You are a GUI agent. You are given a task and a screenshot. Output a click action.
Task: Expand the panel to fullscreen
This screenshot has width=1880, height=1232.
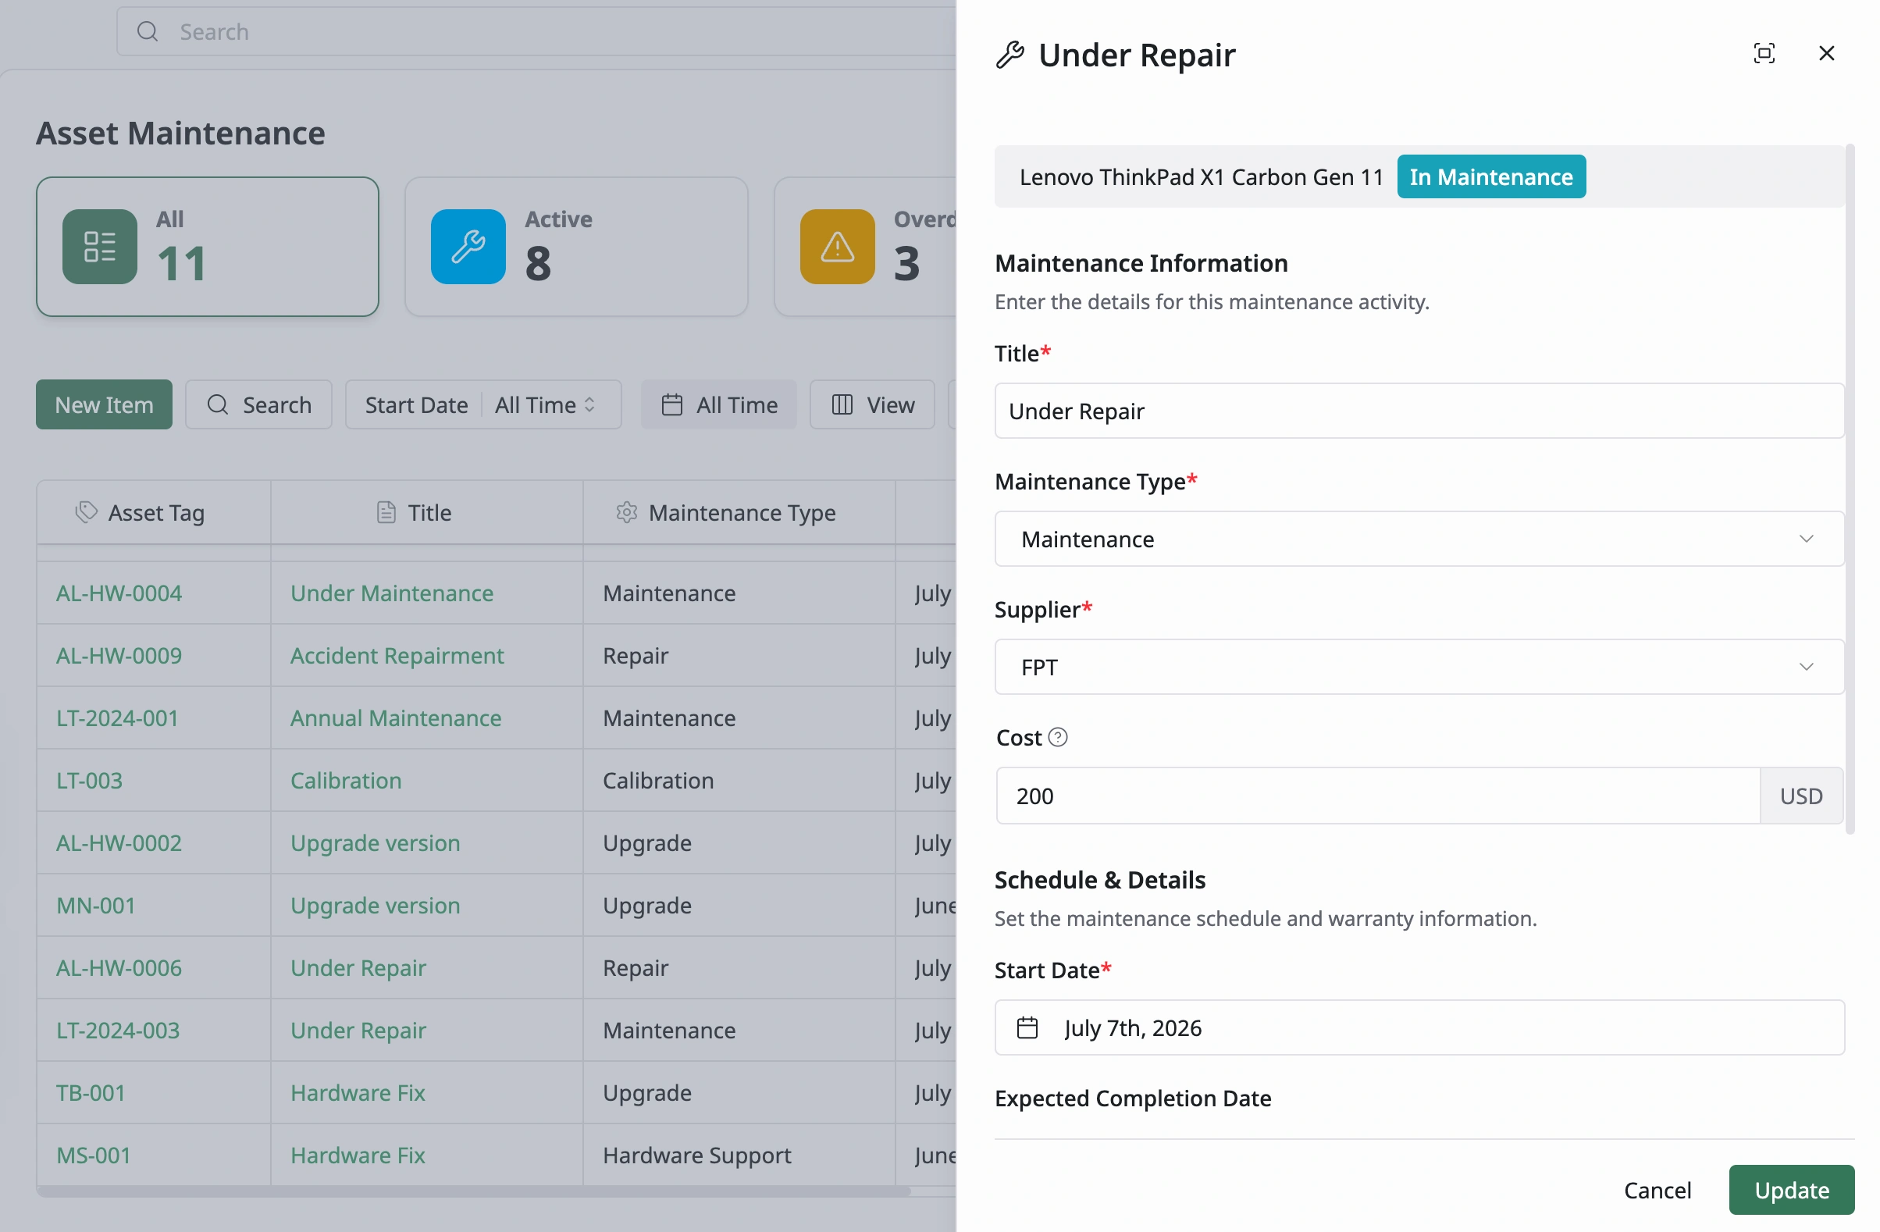(1764, 53)
